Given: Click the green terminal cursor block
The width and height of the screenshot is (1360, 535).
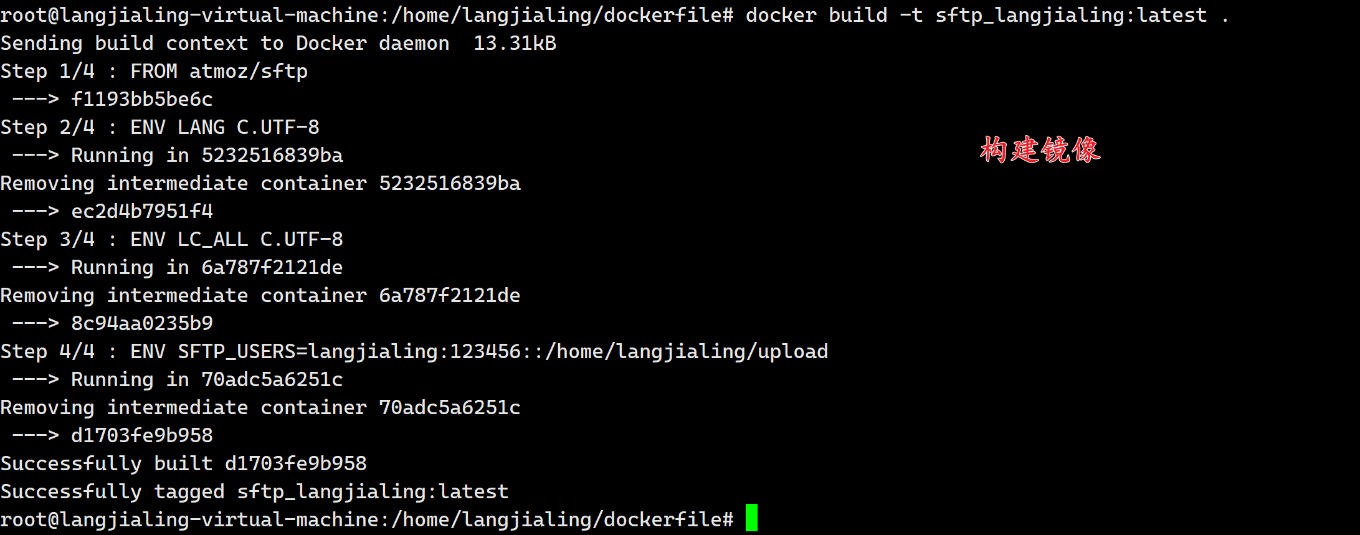Looking at the screenshot, I should tap(751, 518).
